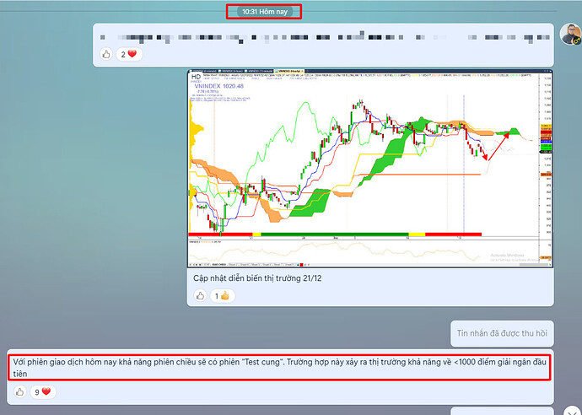Jump to latest messages with chevron button
Image resolution: width=582 pixels, height=415 pixels.
573,411
